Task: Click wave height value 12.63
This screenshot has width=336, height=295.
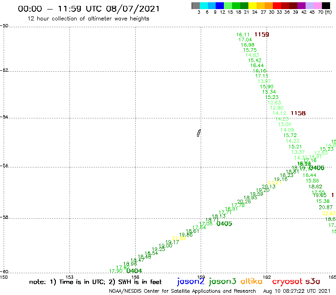Action: 274,103
